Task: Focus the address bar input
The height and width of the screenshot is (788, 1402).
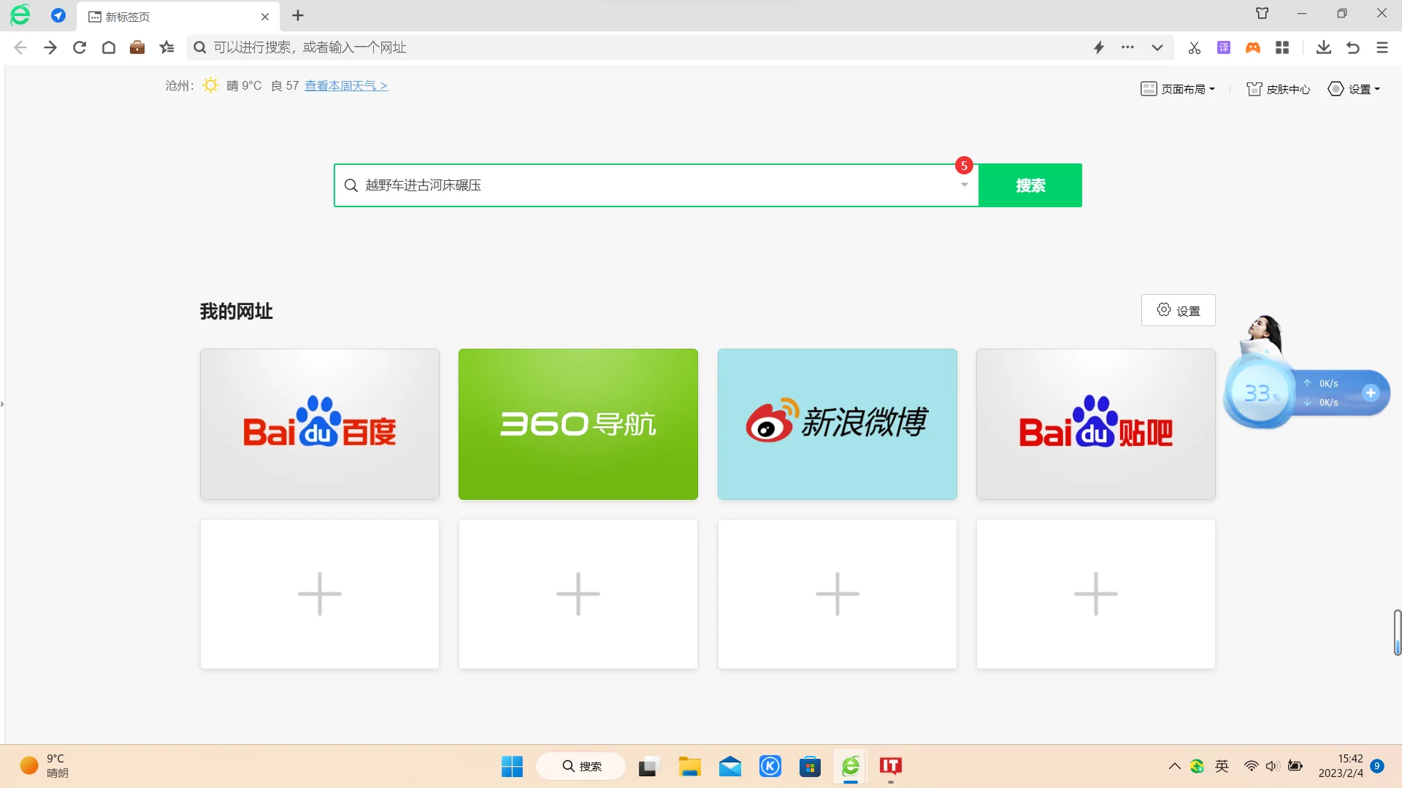Action: [x=643, y=47]
